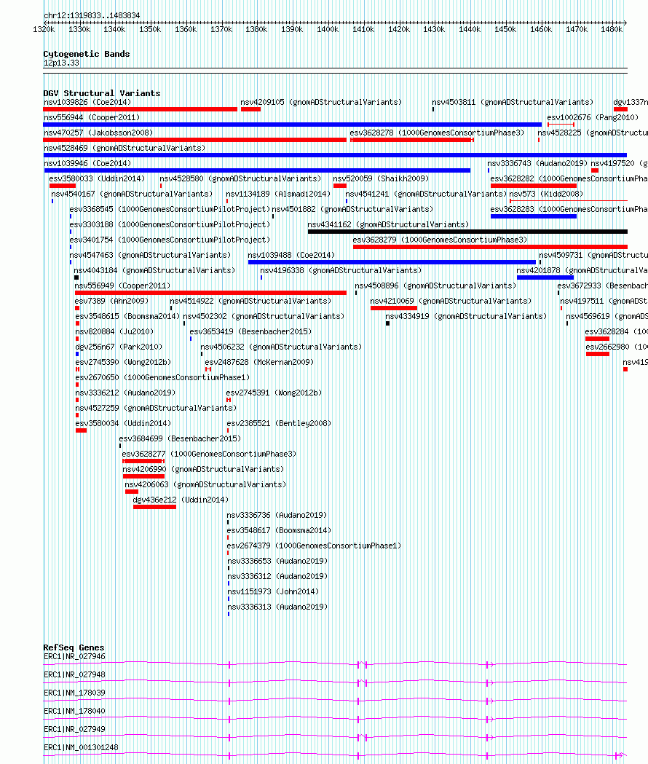Click nsv3336313 (Audano2019) label
Screen dimensions: 648x764
pyautogui.click(x=277, y=607)
